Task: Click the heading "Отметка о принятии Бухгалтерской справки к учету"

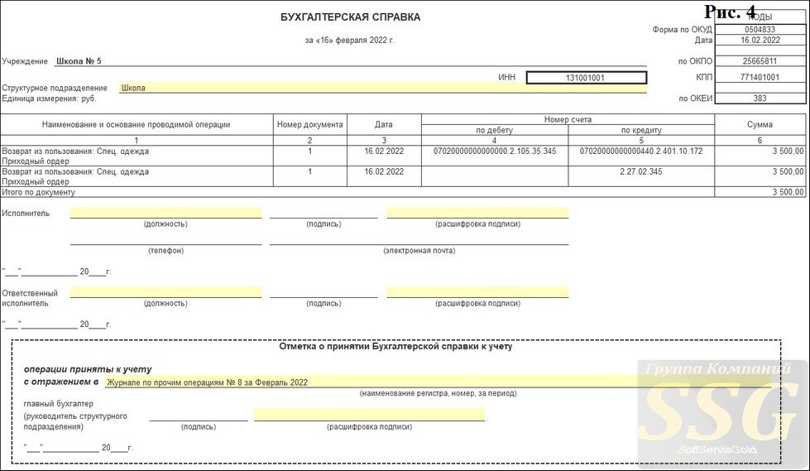Action: [x=395, y=346]
